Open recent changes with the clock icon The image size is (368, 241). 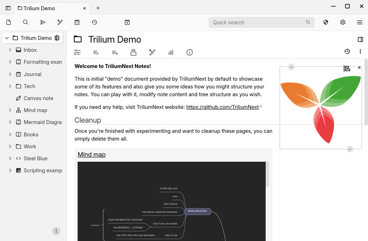click(94, 22)
